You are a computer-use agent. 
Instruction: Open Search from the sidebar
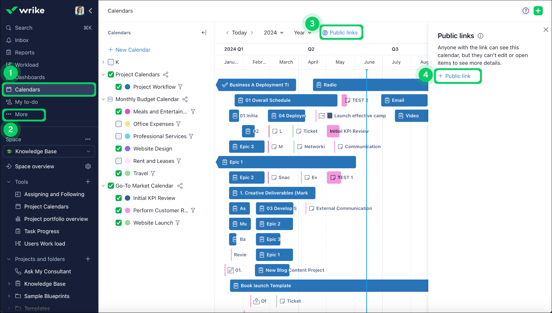click(x=24, y=28)
